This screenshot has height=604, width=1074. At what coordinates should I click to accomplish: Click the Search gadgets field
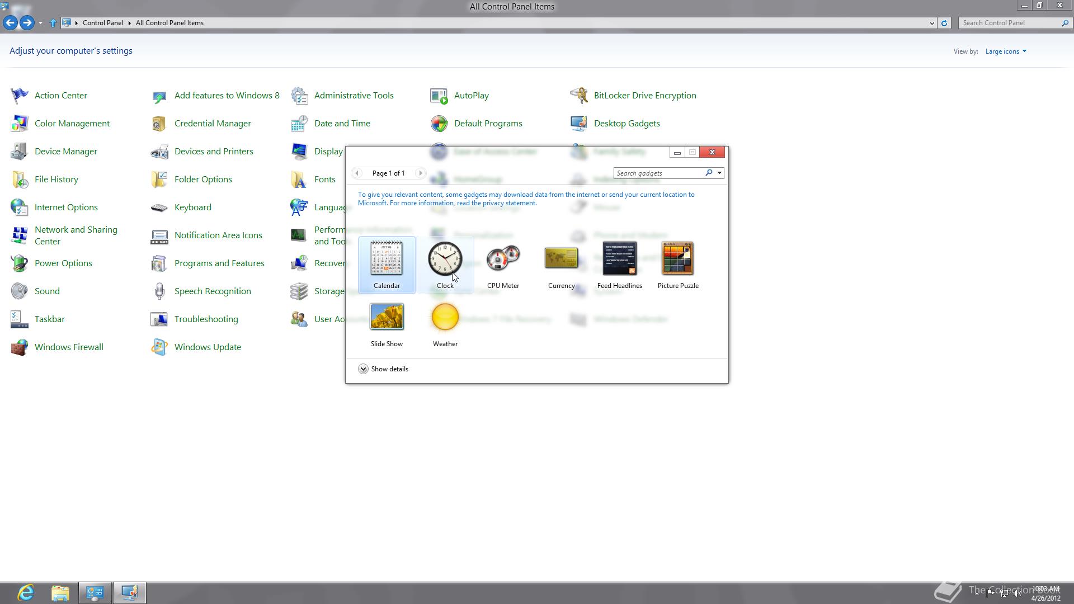pos(658,173)
